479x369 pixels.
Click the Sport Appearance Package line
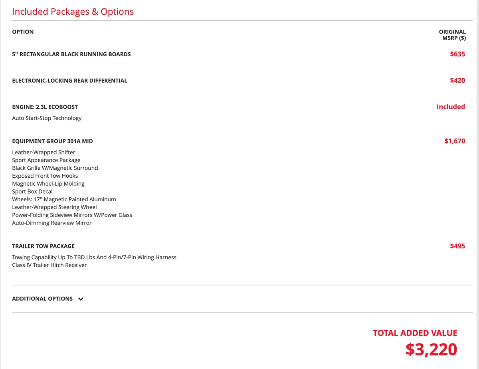tap(46, 160)
